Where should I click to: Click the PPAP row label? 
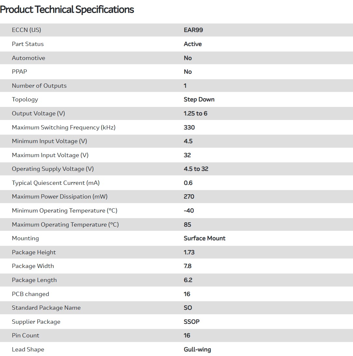[x=20, y=72]
